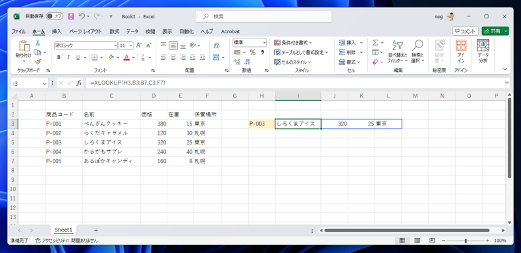Click the increase indent icon
The image size is (521, 253).
click(203, 57)
